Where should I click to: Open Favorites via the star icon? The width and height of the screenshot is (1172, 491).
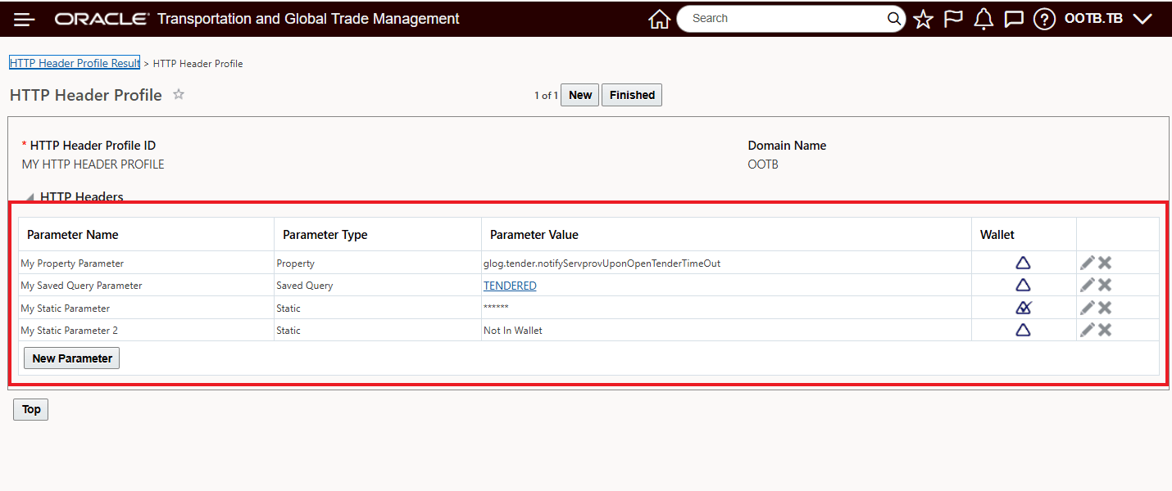(923, 18)
